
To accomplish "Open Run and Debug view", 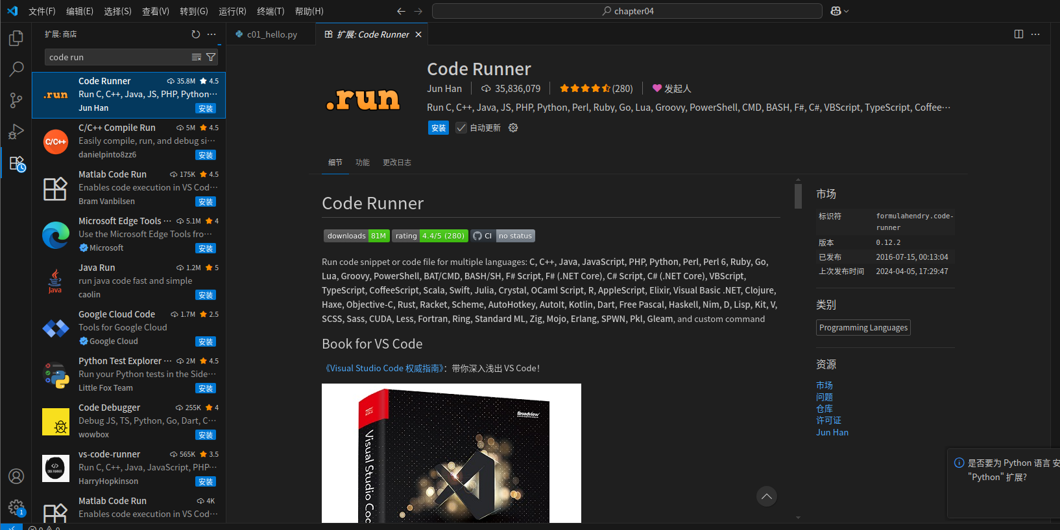I will pyautogui.click(x=16, y=132).
